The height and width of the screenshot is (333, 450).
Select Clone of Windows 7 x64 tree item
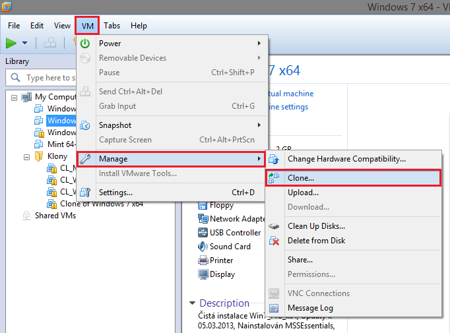click(x=101, y=204)
